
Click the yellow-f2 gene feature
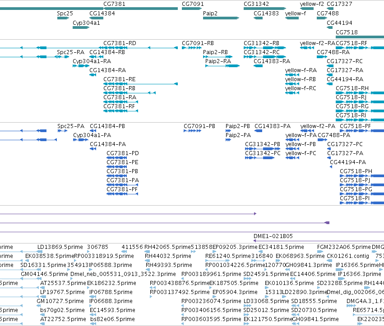(x=307, y=9)
